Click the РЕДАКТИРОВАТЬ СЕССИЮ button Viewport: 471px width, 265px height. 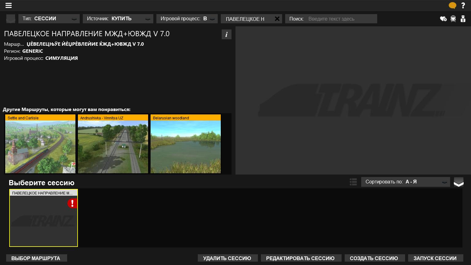[301, 258]
